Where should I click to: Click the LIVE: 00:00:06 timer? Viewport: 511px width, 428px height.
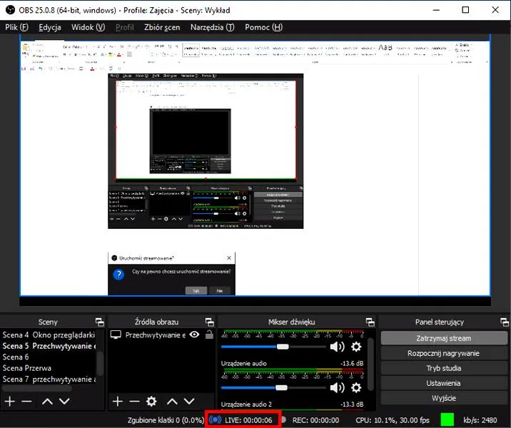248,420
